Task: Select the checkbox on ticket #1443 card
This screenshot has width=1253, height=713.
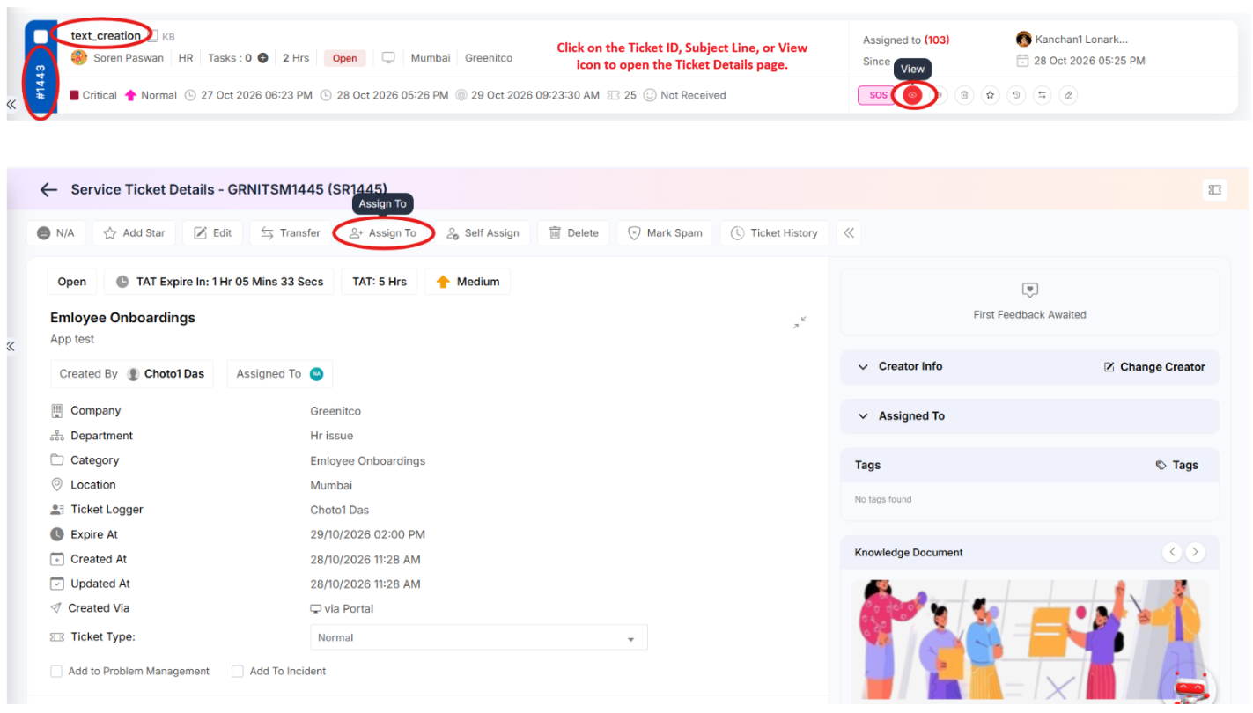Action: (41, 36)
